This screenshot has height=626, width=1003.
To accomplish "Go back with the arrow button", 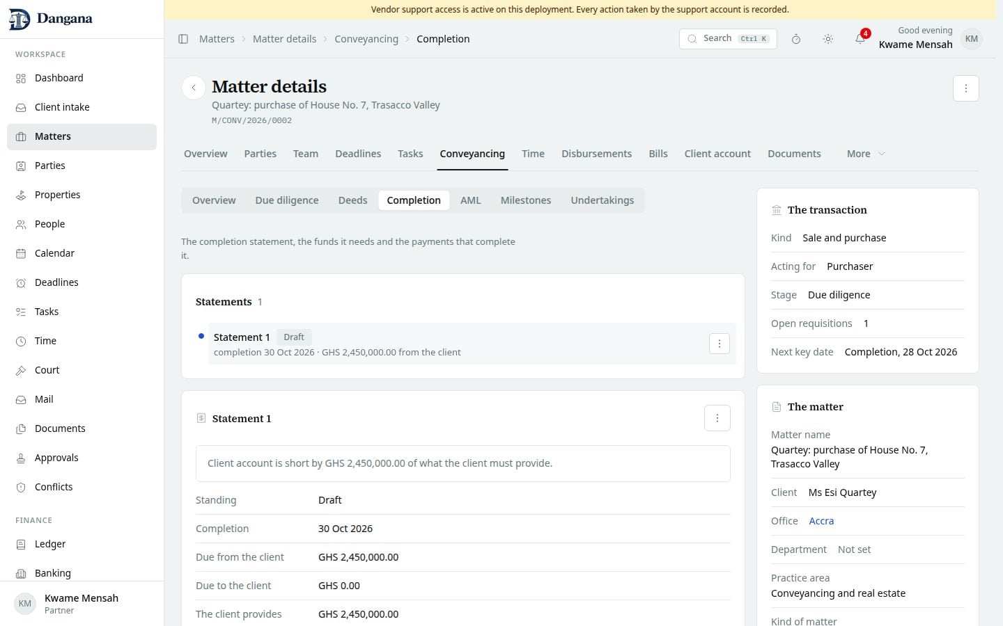I will click(x=194, y=88).
